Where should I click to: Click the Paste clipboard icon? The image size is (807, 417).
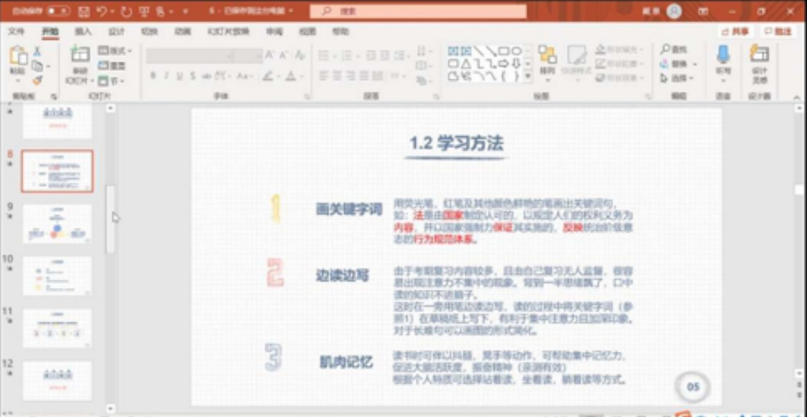17,56
